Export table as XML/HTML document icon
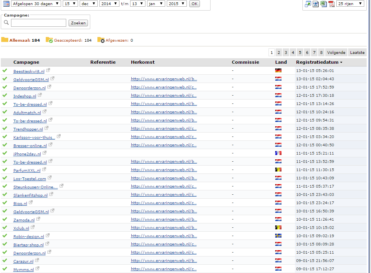 (x=316, y=4)
